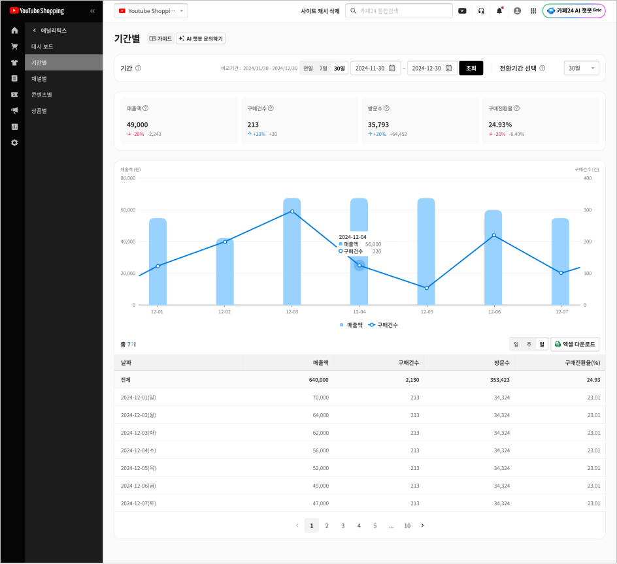The image size is (617, 564).
Task: Select the 2024-12-04(수) table row
Action: 359,450
